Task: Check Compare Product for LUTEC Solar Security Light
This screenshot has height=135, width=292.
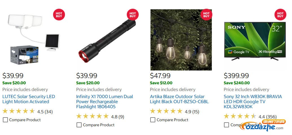Action: point(5,120)
